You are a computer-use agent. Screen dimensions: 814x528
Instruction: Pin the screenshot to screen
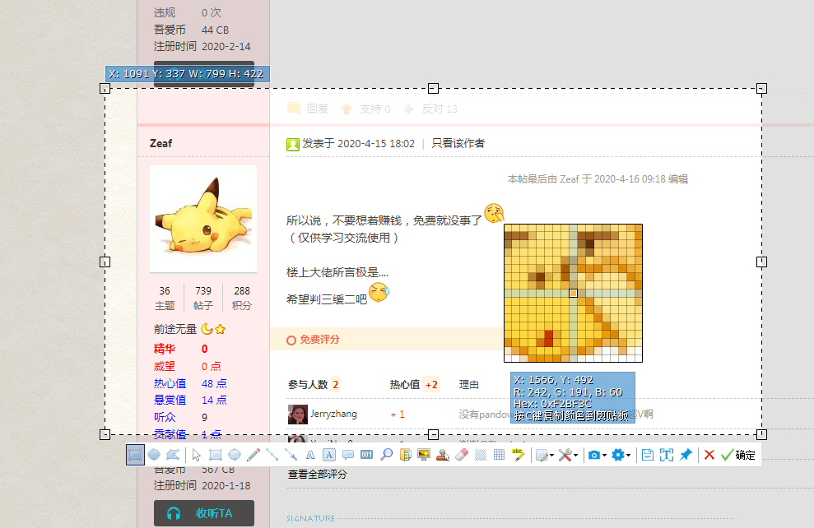[x=686, y=455]
